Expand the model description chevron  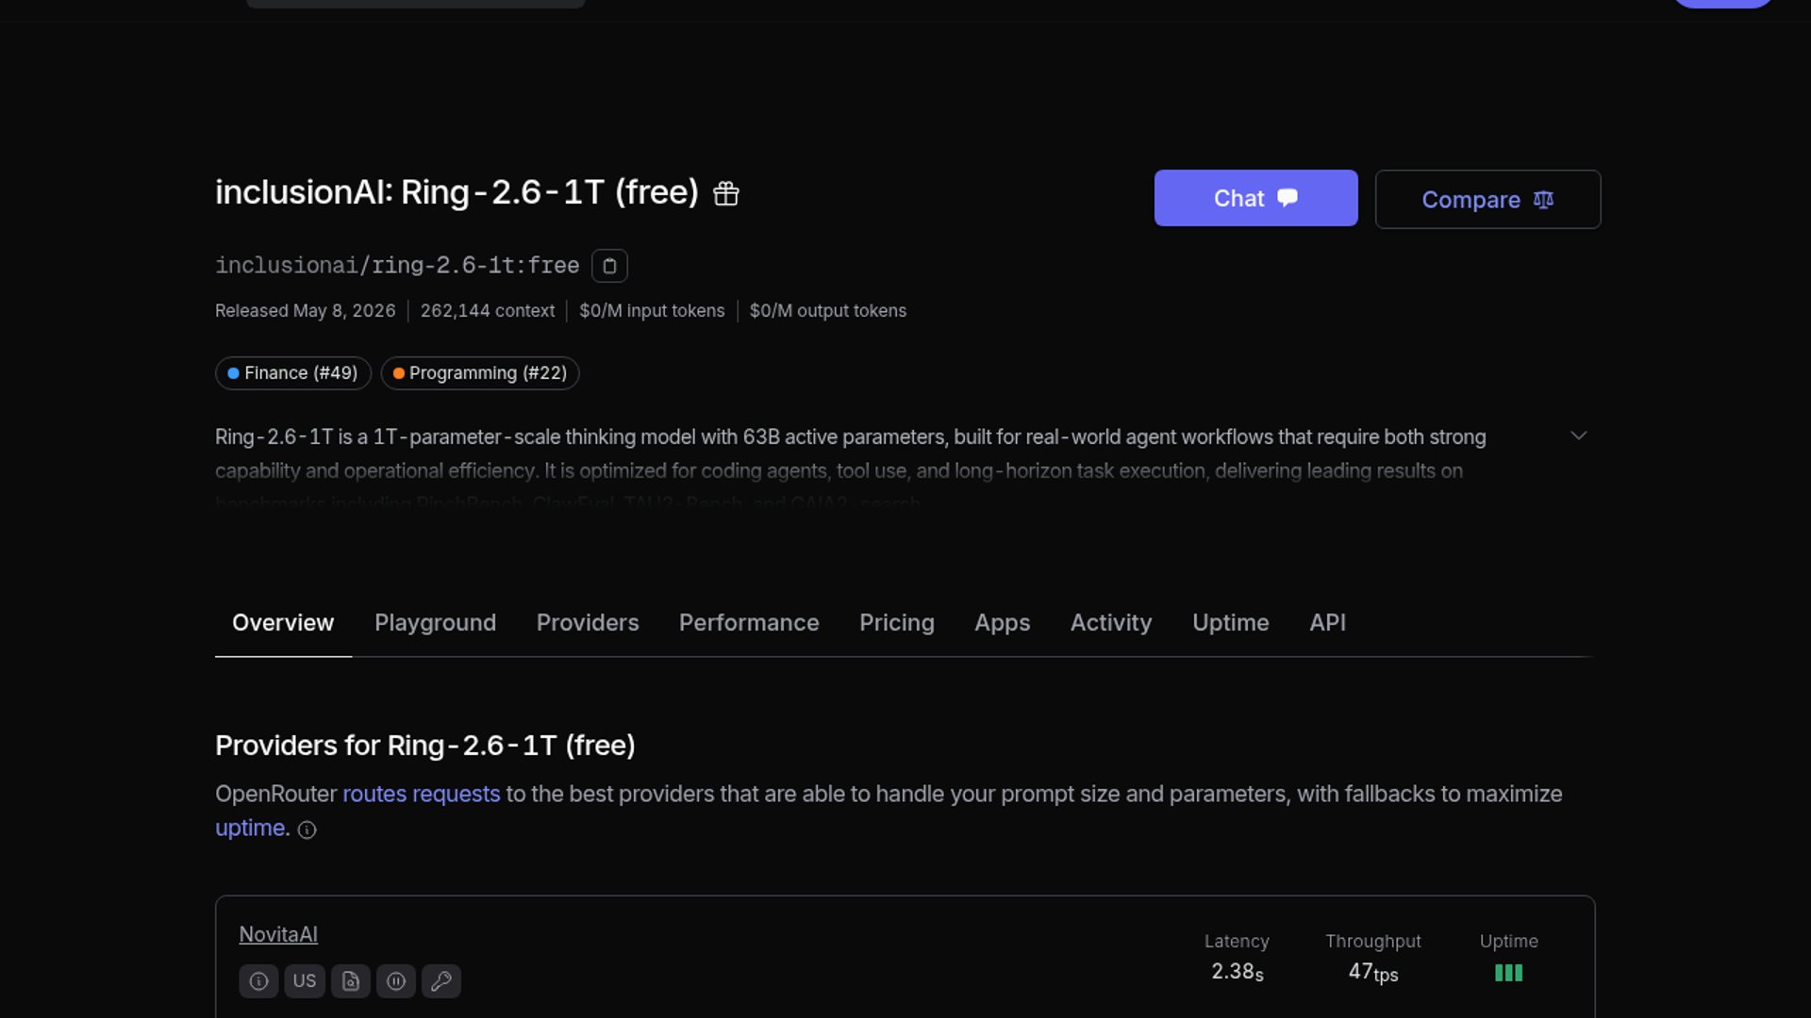(1579, 435)
